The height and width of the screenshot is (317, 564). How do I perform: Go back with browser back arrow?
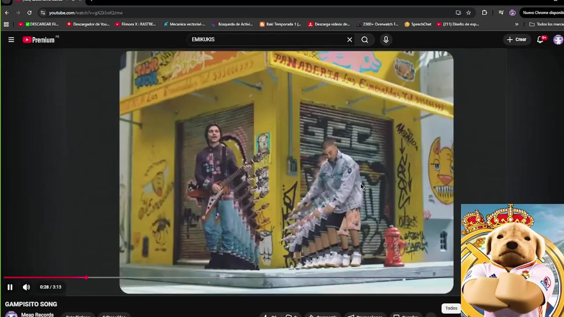7,13
